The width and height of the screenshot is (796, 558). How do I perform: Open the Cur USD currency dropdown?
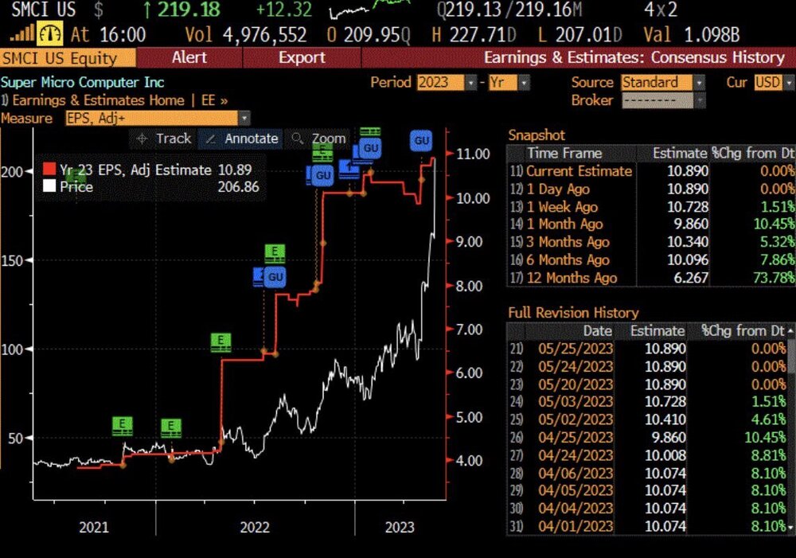coord(788,82)
